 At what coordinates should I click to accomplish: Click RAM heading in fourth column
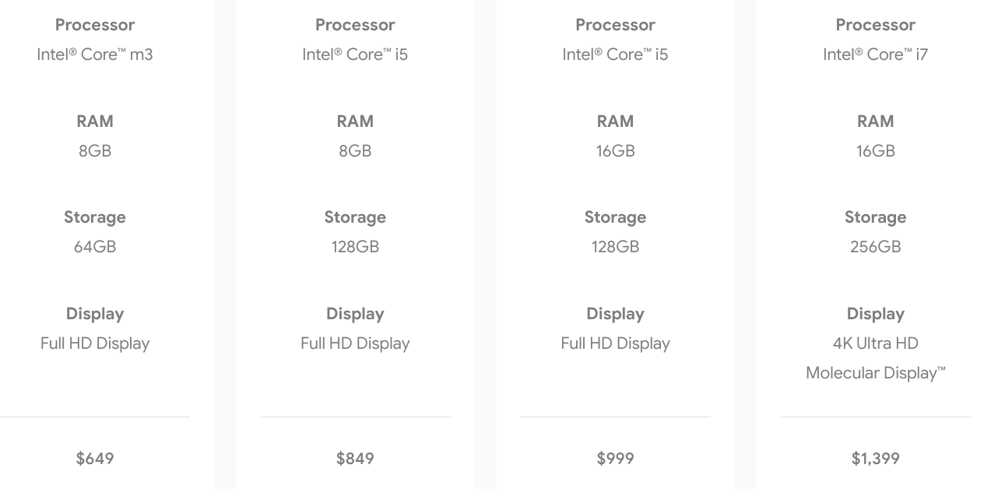(x=875, y=121)
